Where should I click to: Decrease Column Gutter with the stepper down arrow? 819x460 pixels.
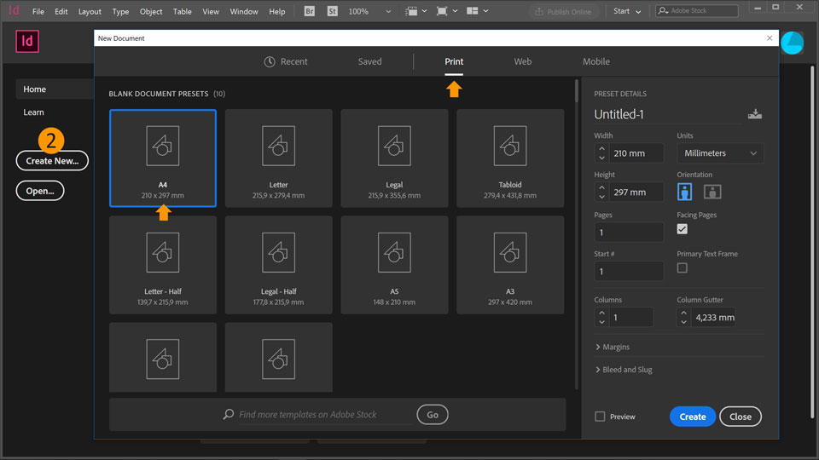tap(683, 322)
